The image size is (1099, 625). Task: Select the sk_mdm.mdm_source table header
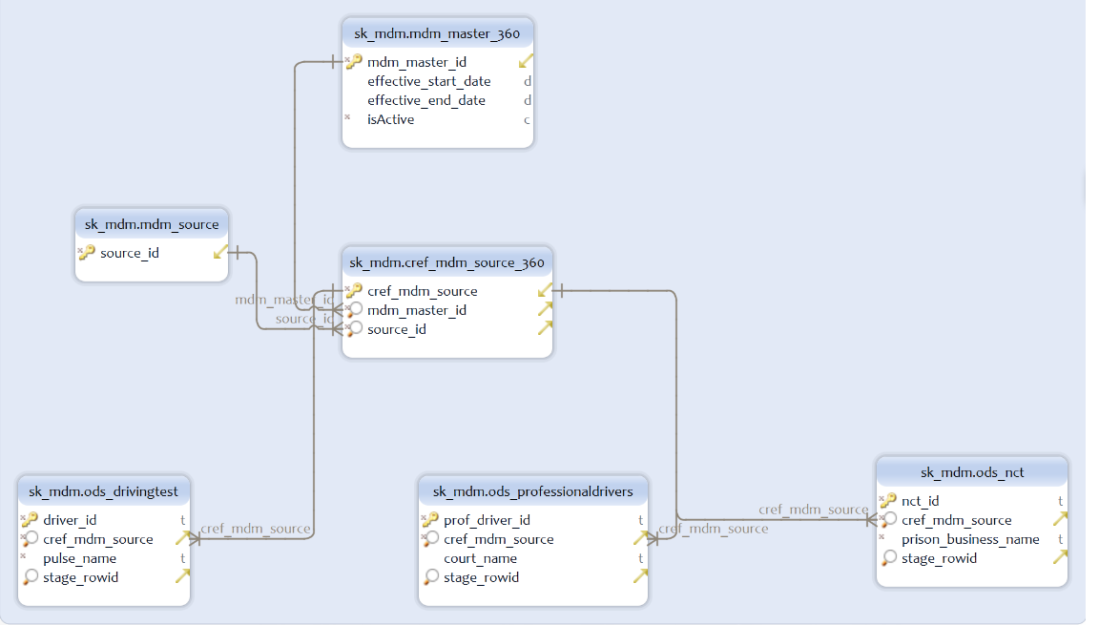pyautogui.click(x=151, y=223)
